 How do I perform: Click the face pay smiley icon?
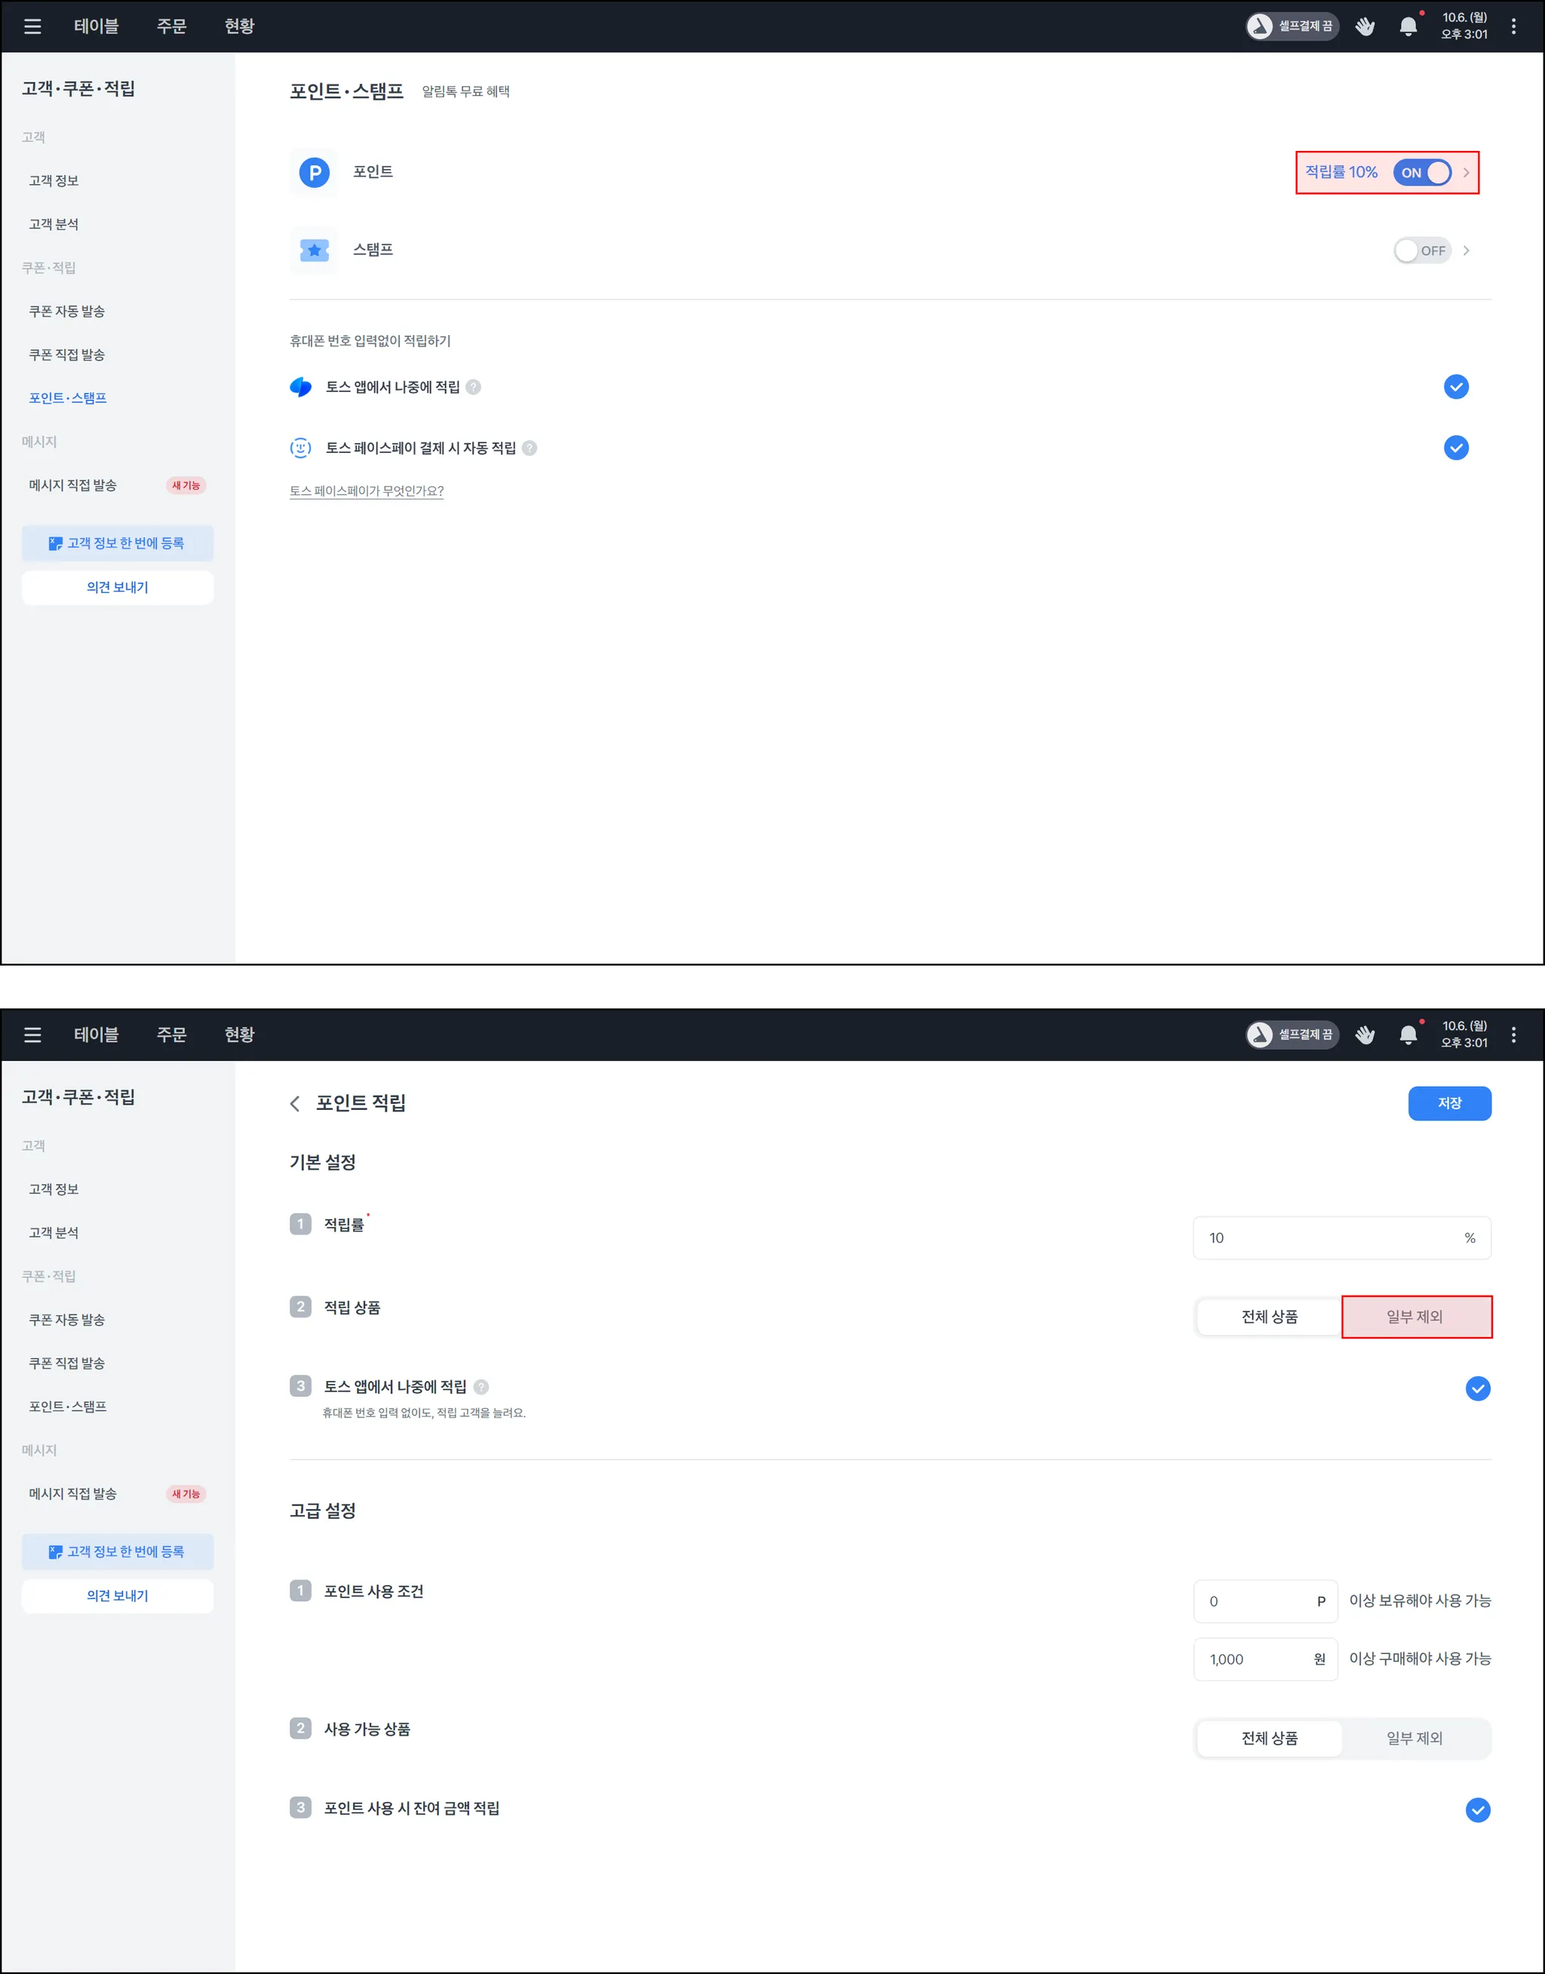[x=300, y=447]
